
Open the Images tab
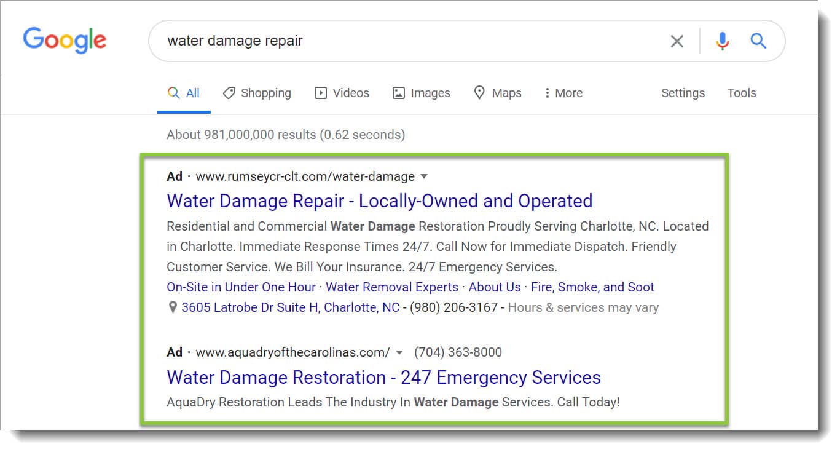tap(421, 93)
